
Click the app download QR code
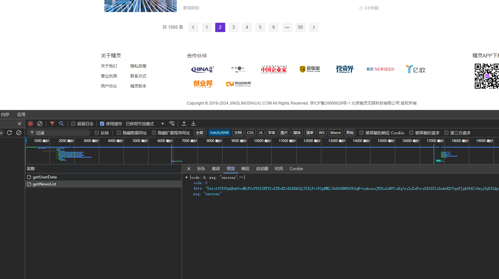pos(487,76)
